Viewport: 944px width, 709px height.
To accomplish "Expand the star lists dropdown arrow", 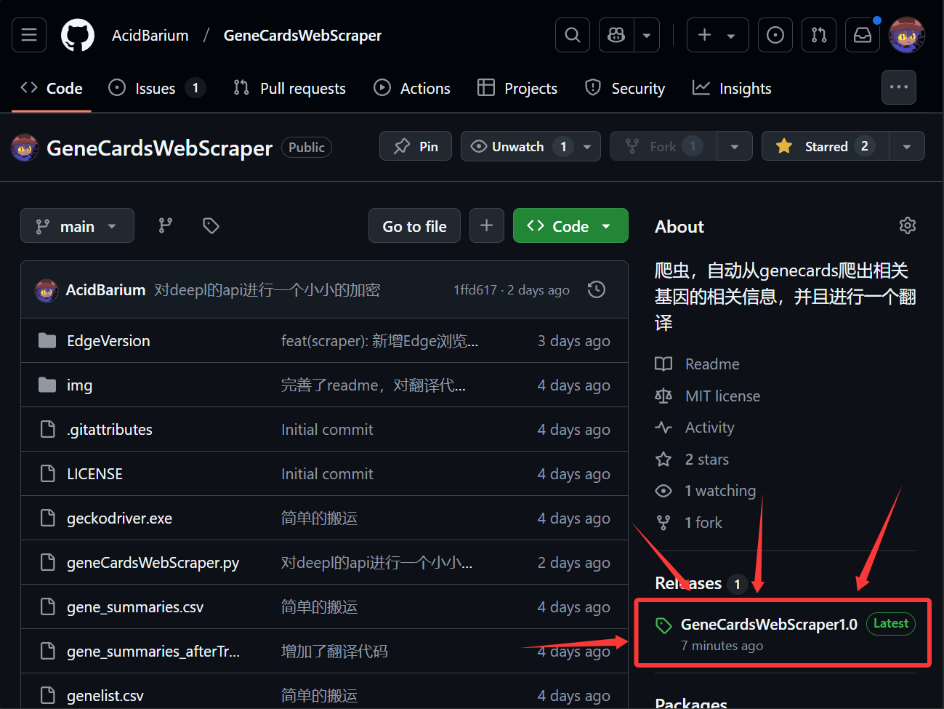I will point(907,146).
